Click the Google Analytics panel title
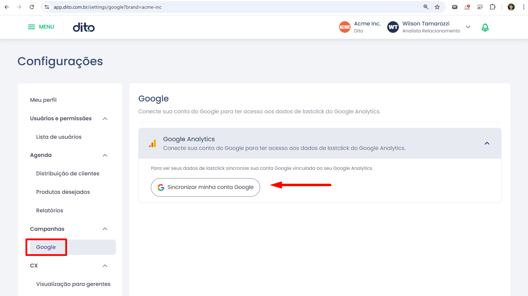This screenshot has height=296, width=528. tap(189, 139)
